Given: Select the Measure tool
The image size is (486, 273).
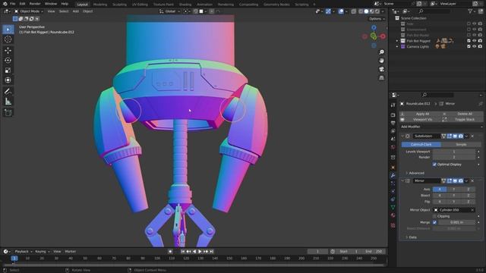Looking at the screenshot, I should point(8,101).
